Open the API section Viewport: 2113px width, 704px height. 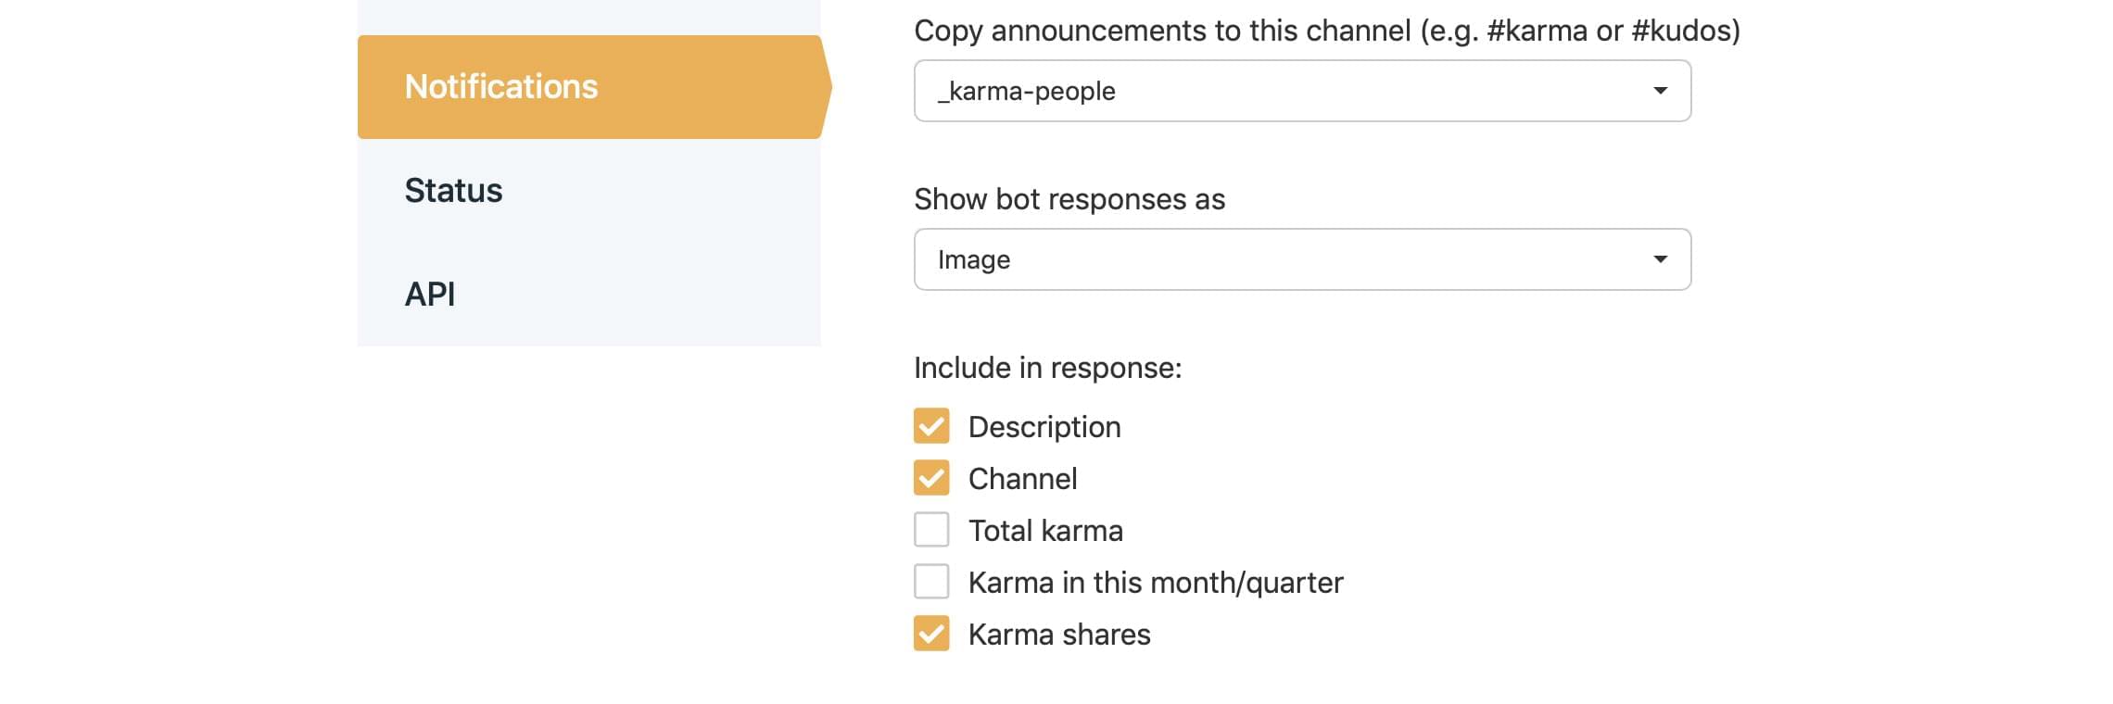tap(430, 295)
